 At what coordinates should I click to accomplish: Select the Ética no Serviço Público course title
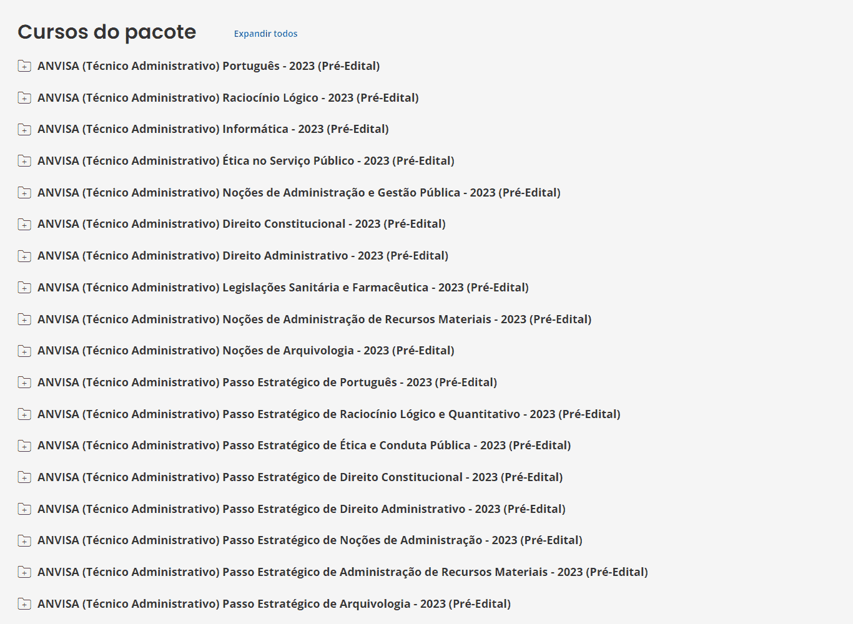(x=246, y=161)
